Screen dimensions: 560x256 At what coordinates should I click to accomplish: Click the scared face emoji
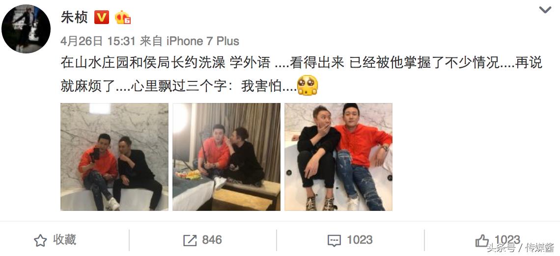(x=308, y=85)
